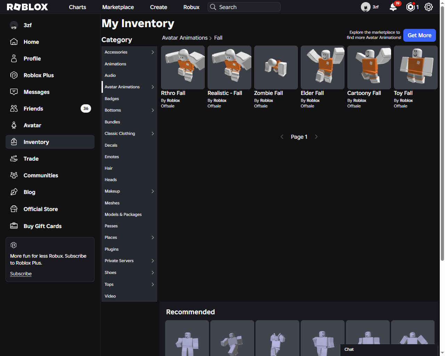This screenshot has height=356, width=445.
Task: Open the Toy Fall thumbnail
Action: point(416,67)
